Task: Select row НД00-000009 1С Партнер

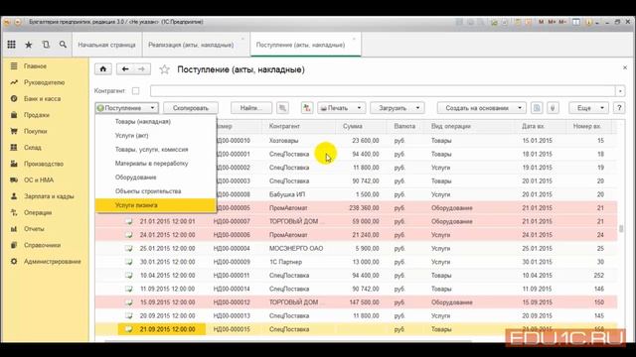Action: pos(356,262)
